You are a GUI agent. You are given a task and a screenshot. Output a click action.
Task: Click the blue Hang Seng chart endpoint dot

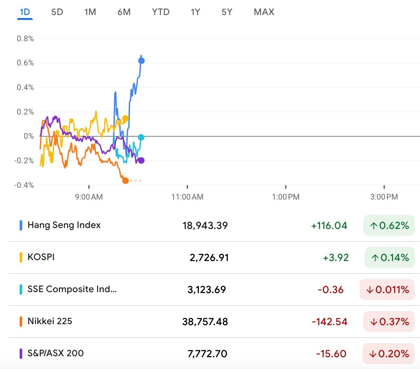click(141, 61)
